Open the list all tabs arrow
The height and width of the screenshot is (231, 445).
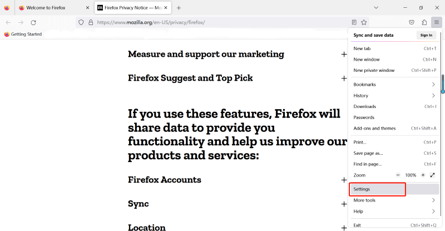click(x=376, y=8)
